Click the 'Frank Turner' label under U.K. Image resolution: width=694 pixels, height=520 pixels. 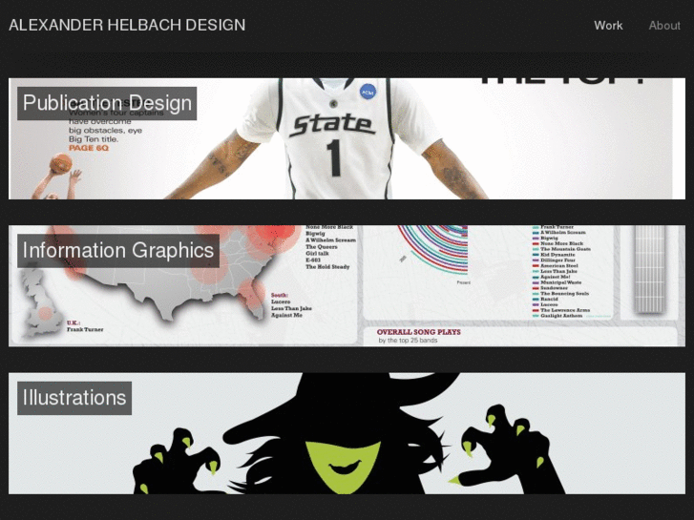(85, 329)
